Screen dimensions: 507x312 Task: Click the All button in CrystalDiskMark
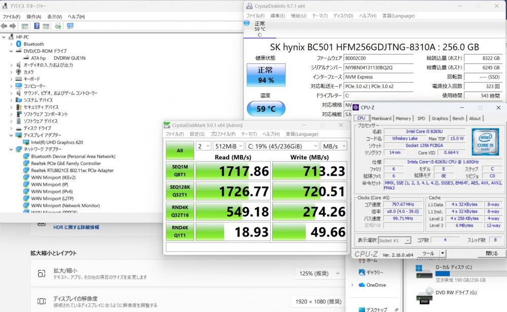coord(180,150)
